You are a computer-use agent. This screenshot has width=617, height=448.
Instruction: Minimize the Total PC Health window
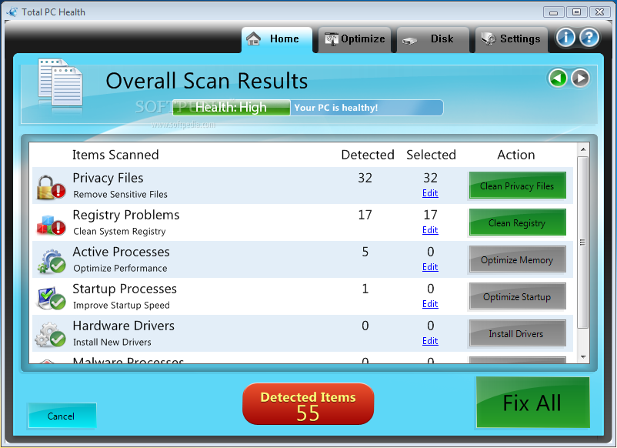[x=553, y=12]
